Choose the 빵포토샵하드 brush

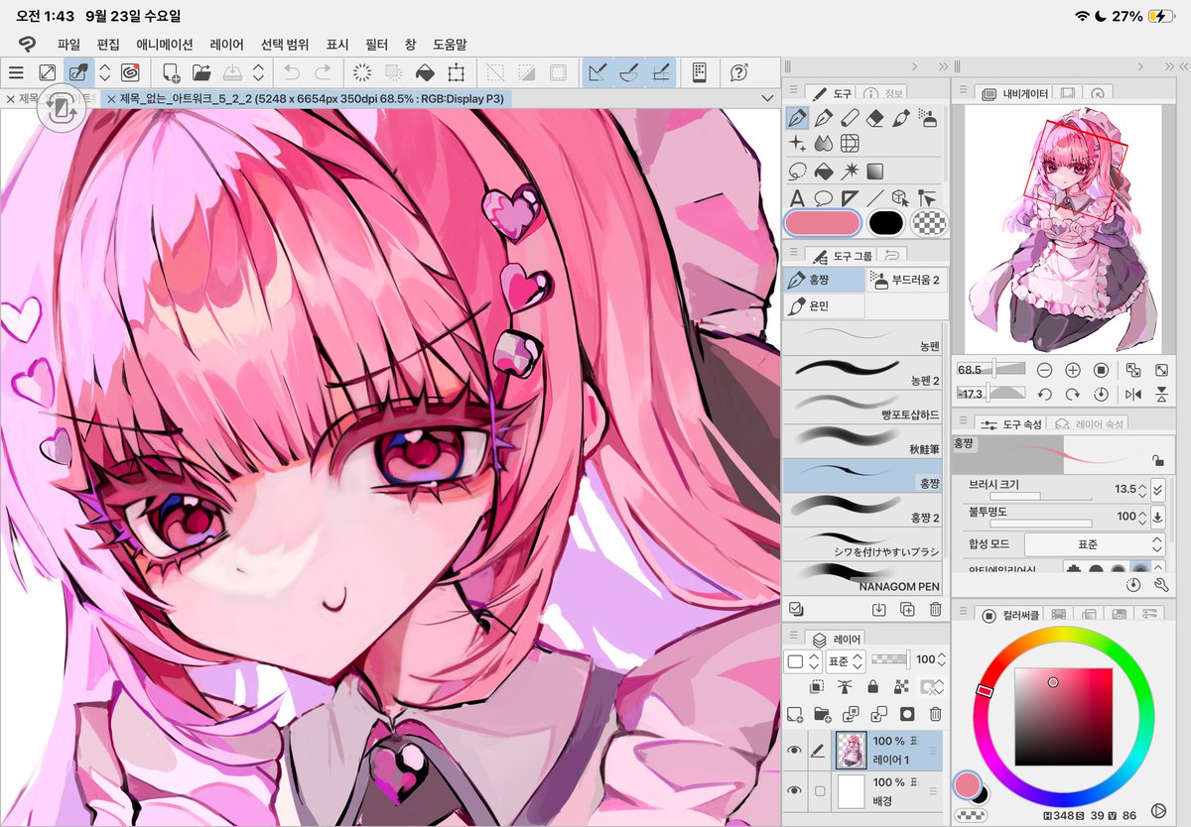863,407
